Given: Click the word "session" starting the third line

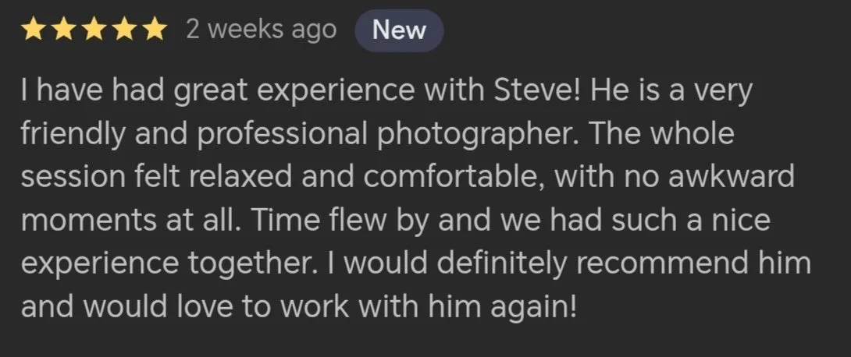Looking at the screenshot, I should point(73,178).
